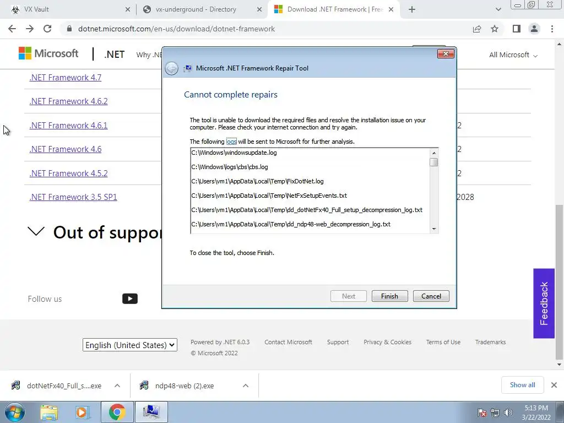The height and width of the screenshot is (423, 564).
Task: Close the Download .NET Framework tab
Action: [392, 10]
